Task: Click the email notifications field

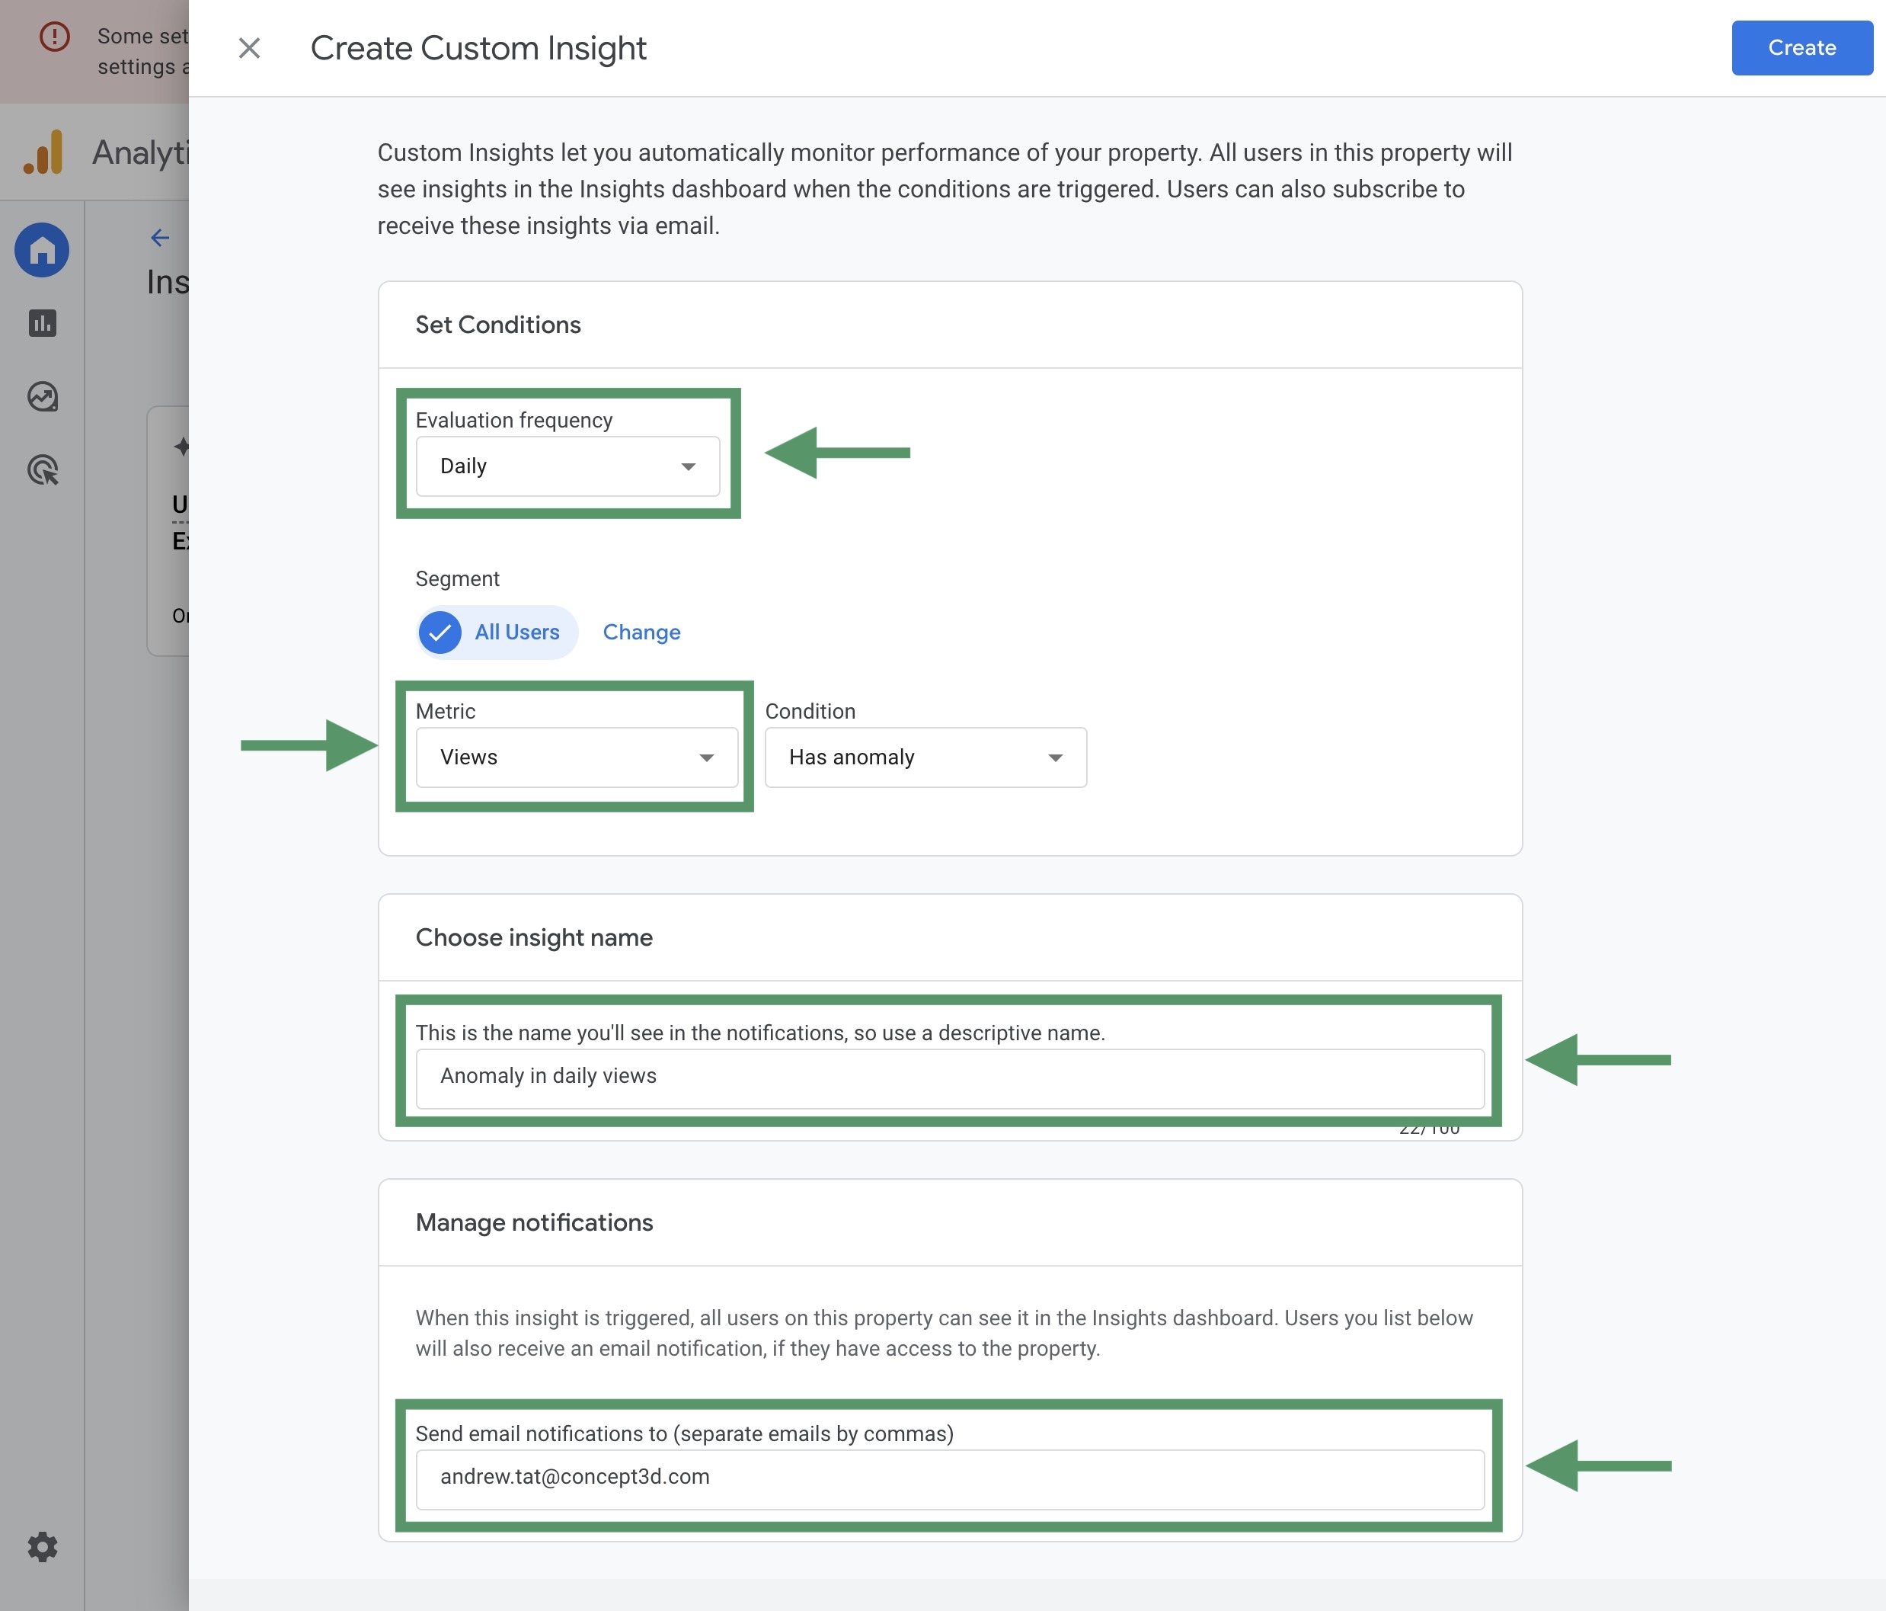Action: pos(949,1477)
